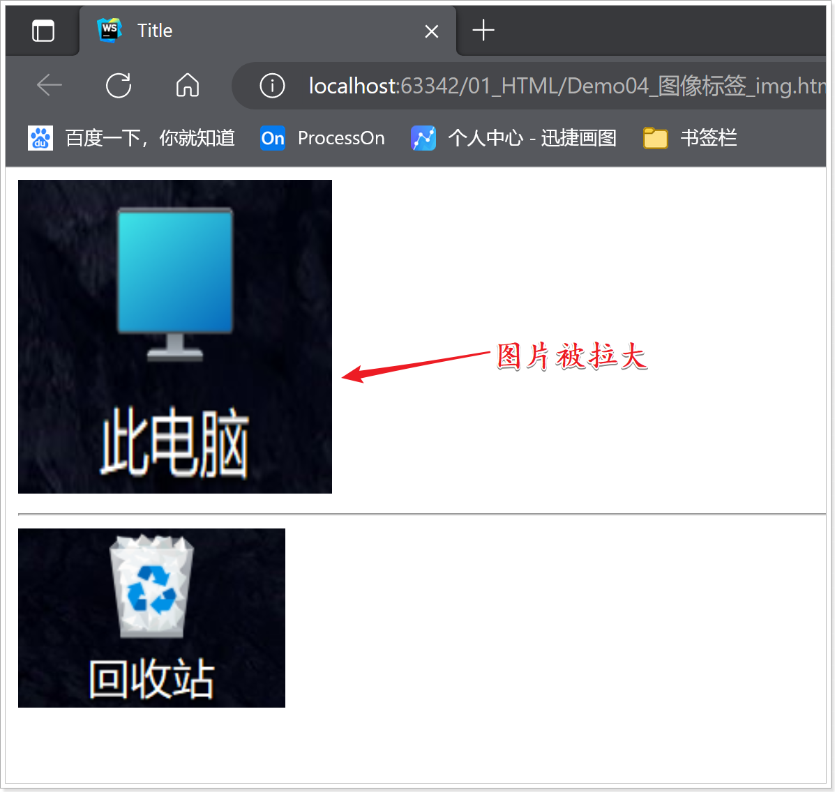Open the 百度一下，你就知道 bookmark
The image size is (835, 792).
click(x=132, y=138)
